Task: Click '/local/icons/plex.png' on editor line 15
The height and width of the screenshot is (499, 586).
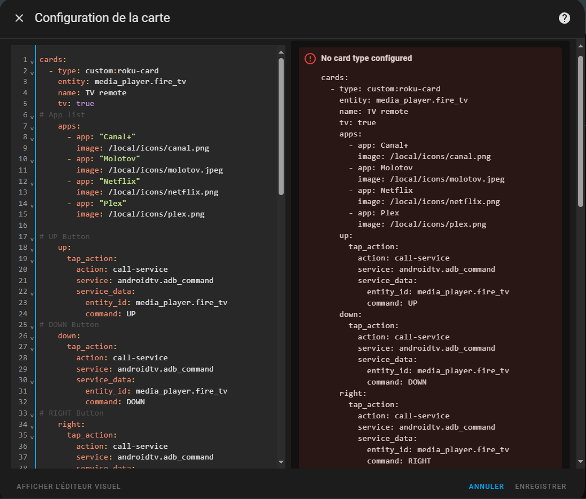Action: pyautogui.click(x=157, y=214)
